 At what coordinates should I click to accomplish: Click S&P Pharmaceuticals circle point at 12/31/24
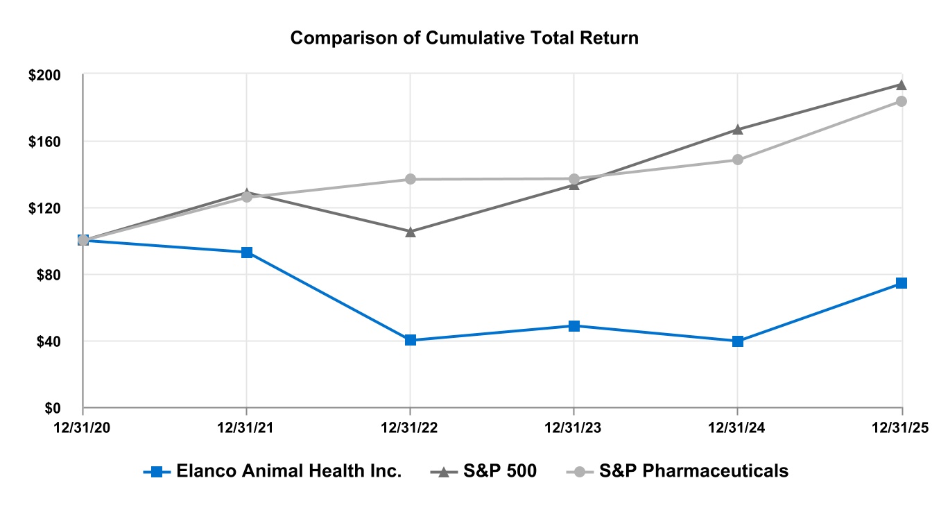pos(738,160)
